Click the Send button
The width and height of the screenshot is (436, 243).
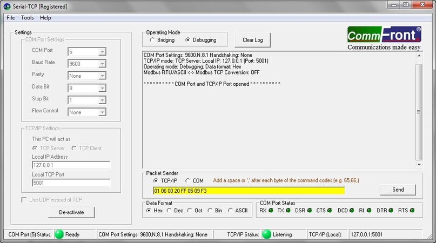[x=398, y=190]
